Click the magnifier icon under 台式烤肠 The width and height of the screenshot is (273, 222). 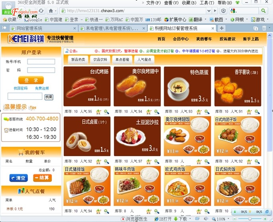click(x=106, y=111)
